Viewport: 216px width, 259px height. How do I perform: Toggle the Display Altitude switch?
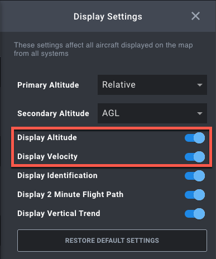click(195, 138)
